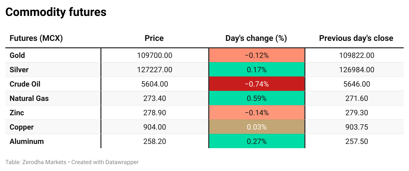This screenshot has width=409, height=171.
Task: Click the Gold row label
Action: (17, 55)
